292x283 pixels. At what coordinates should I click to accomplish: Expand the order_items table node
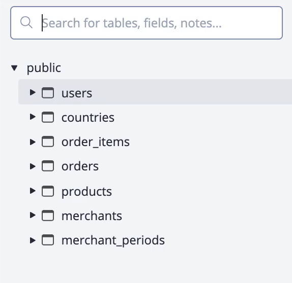(33, 142)
